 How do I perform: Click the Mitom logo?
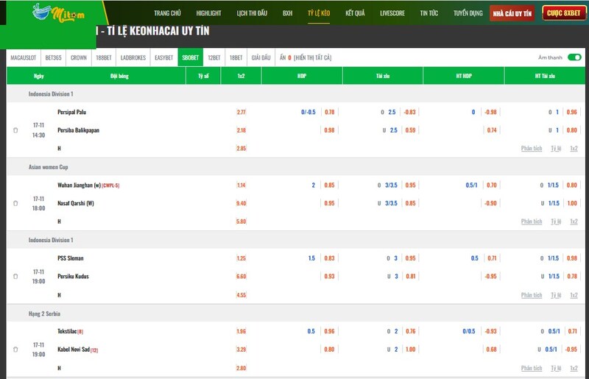(x=54, y=13)
